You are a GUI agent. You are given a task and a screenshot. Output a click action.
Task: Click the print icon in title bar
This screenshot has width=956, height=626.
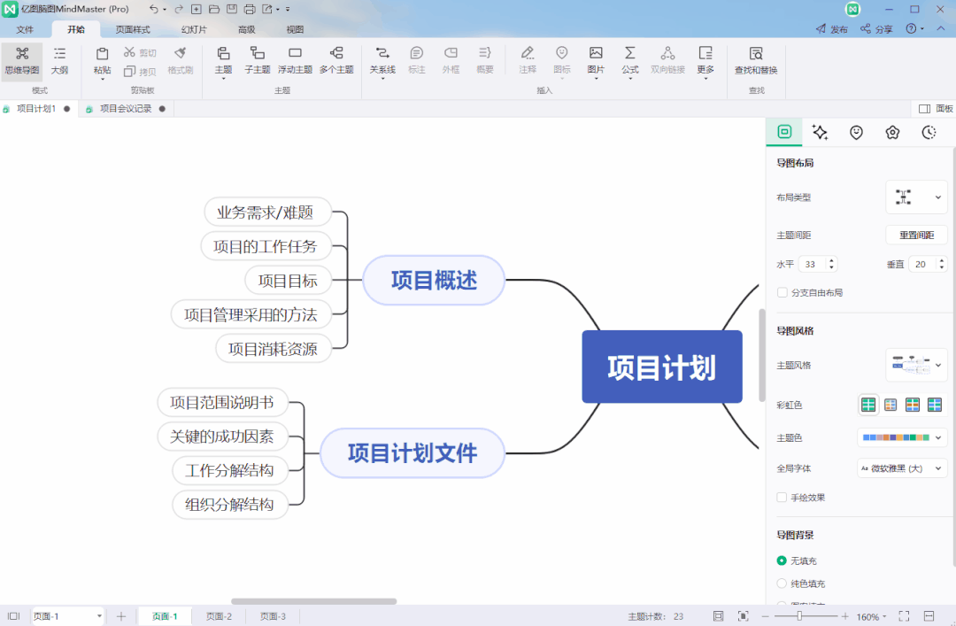(250, 9)
